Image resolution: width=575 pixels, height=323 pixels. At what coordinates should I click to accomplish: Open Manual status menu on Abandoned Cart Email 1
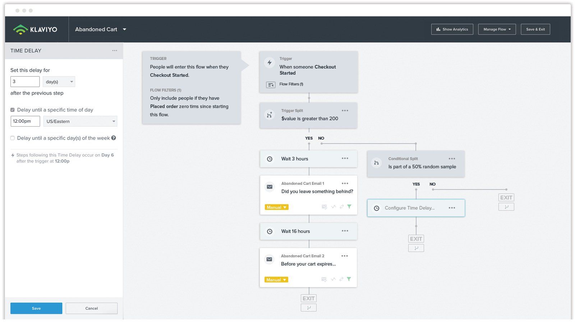point(277,207)
